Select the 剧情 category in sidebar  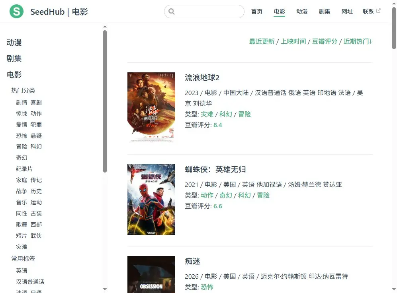(22, 103)
